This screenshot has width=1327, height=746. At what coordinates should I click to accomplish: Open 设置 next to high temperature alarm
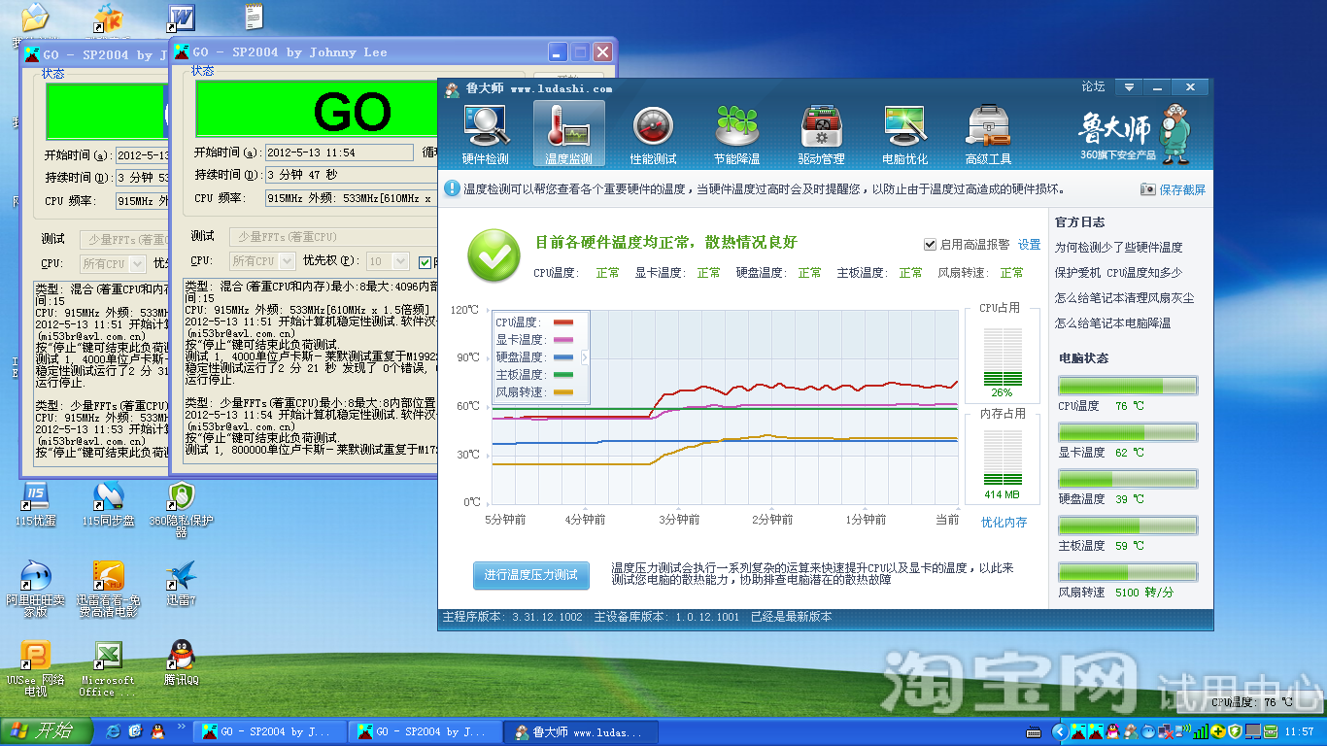tap(1029, 245)
